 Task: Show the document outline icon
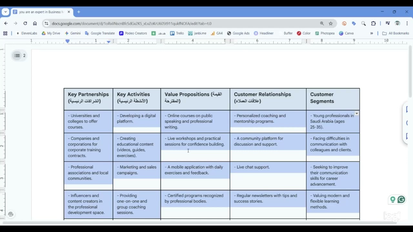point(17,55)
